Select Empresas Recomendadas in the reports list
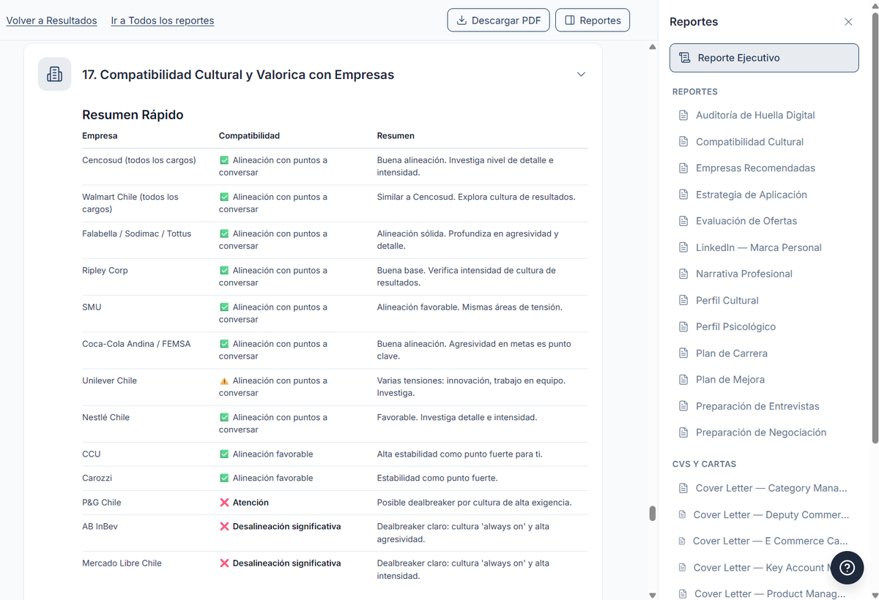Screen dimensions: 879x600 click(755, 168)
